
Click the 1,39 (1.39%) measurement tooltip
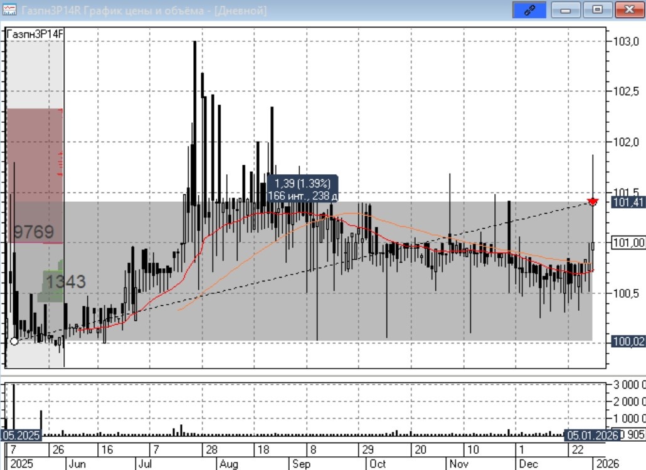point(302,189)
